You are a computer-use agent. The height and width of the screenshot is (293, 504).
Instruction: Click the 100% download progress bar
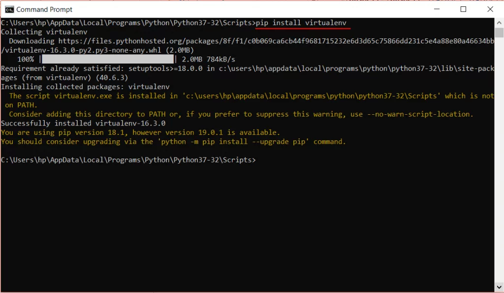(x=108, y=59)
